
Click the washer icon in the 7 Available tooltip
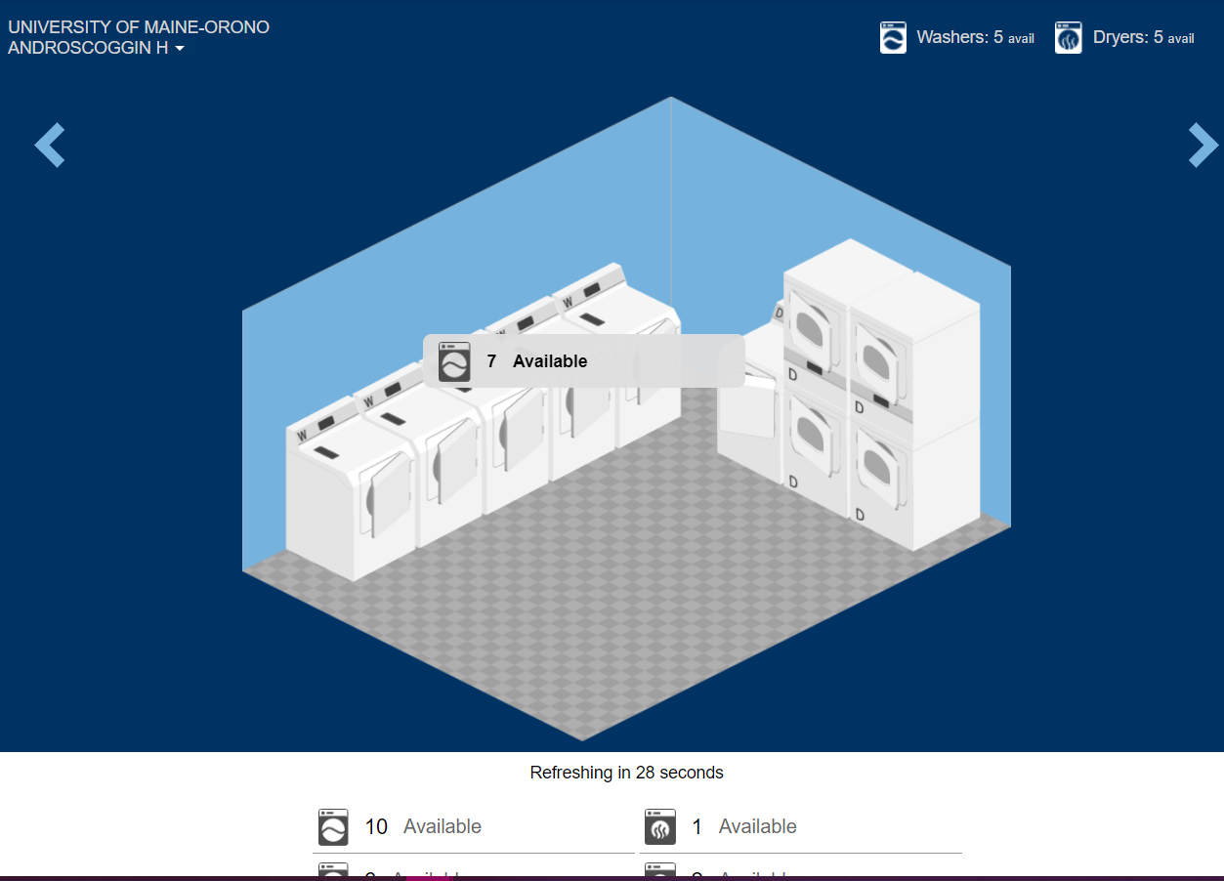[x=452, y=360]
